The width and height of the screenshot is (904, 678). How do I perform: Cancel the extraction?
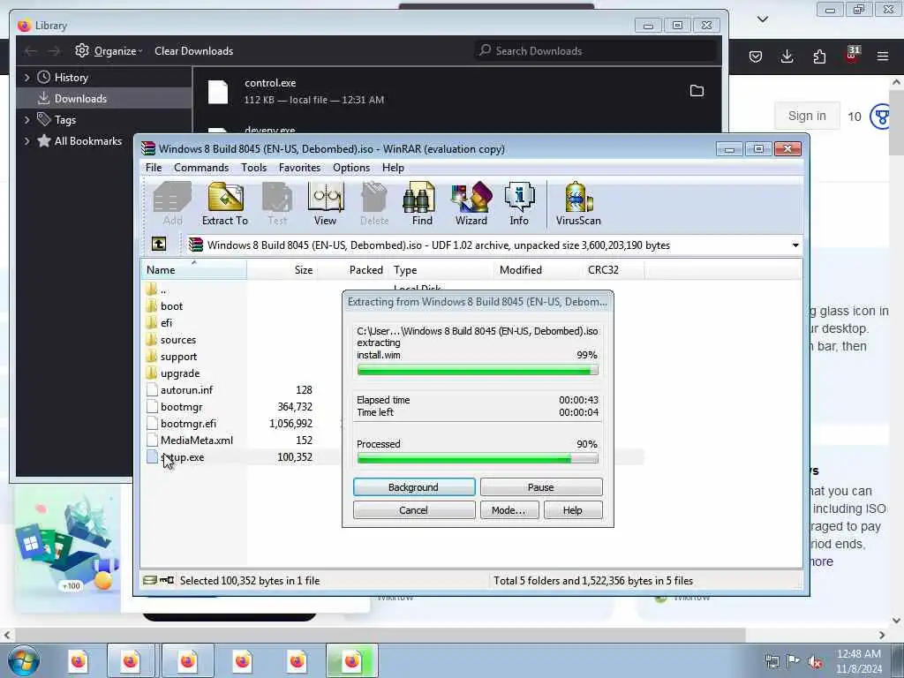pos(414,510)
